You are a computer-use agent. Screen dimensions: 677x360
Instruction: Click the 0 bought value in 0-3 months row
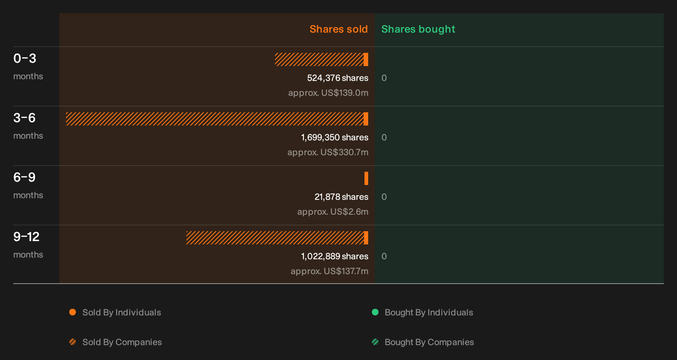pyautogui.click(x=384, y=78)
